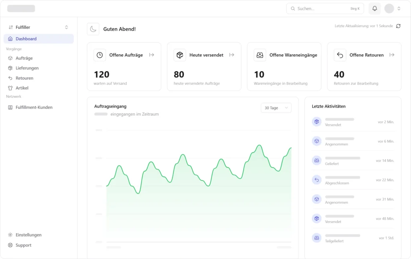Click the Angenommen activity icon from vor 31 Min.
The height and width of the screenshot is (259, 411).
coord(317,199)
